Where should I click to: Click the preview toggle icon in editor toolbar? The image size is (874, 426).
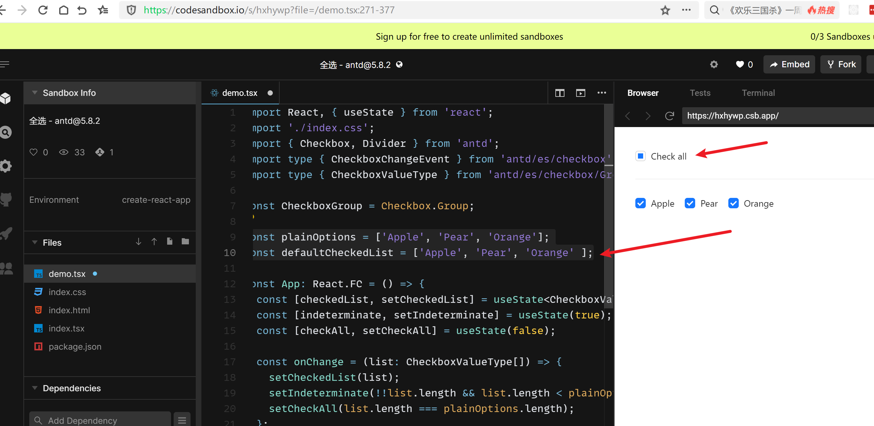[x=580, y=93]
